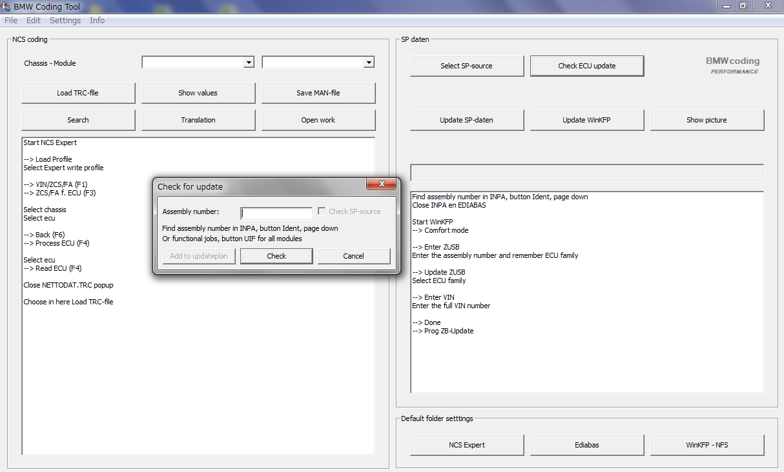Click the '--> VIN/ZCS/FA (F1)' line
The width and height of the screenshot is (784, 472).
coord(55,184)
